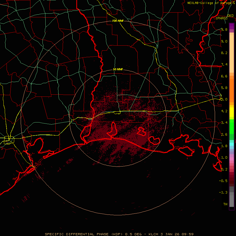Click the 9.8 value on color scale
Viewport: 236px width, 236px height.
point(224,29)
